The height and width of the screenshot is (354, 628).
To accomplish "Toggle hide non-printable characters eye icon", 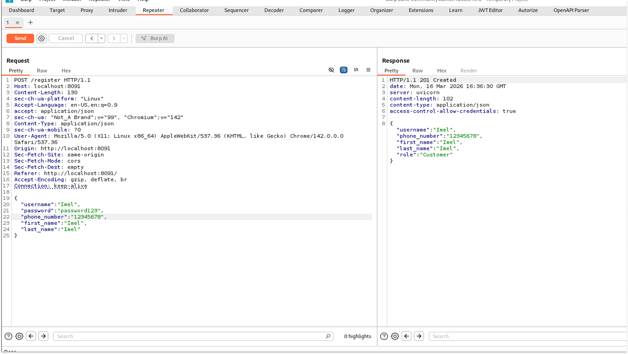I will coord(331,70).
